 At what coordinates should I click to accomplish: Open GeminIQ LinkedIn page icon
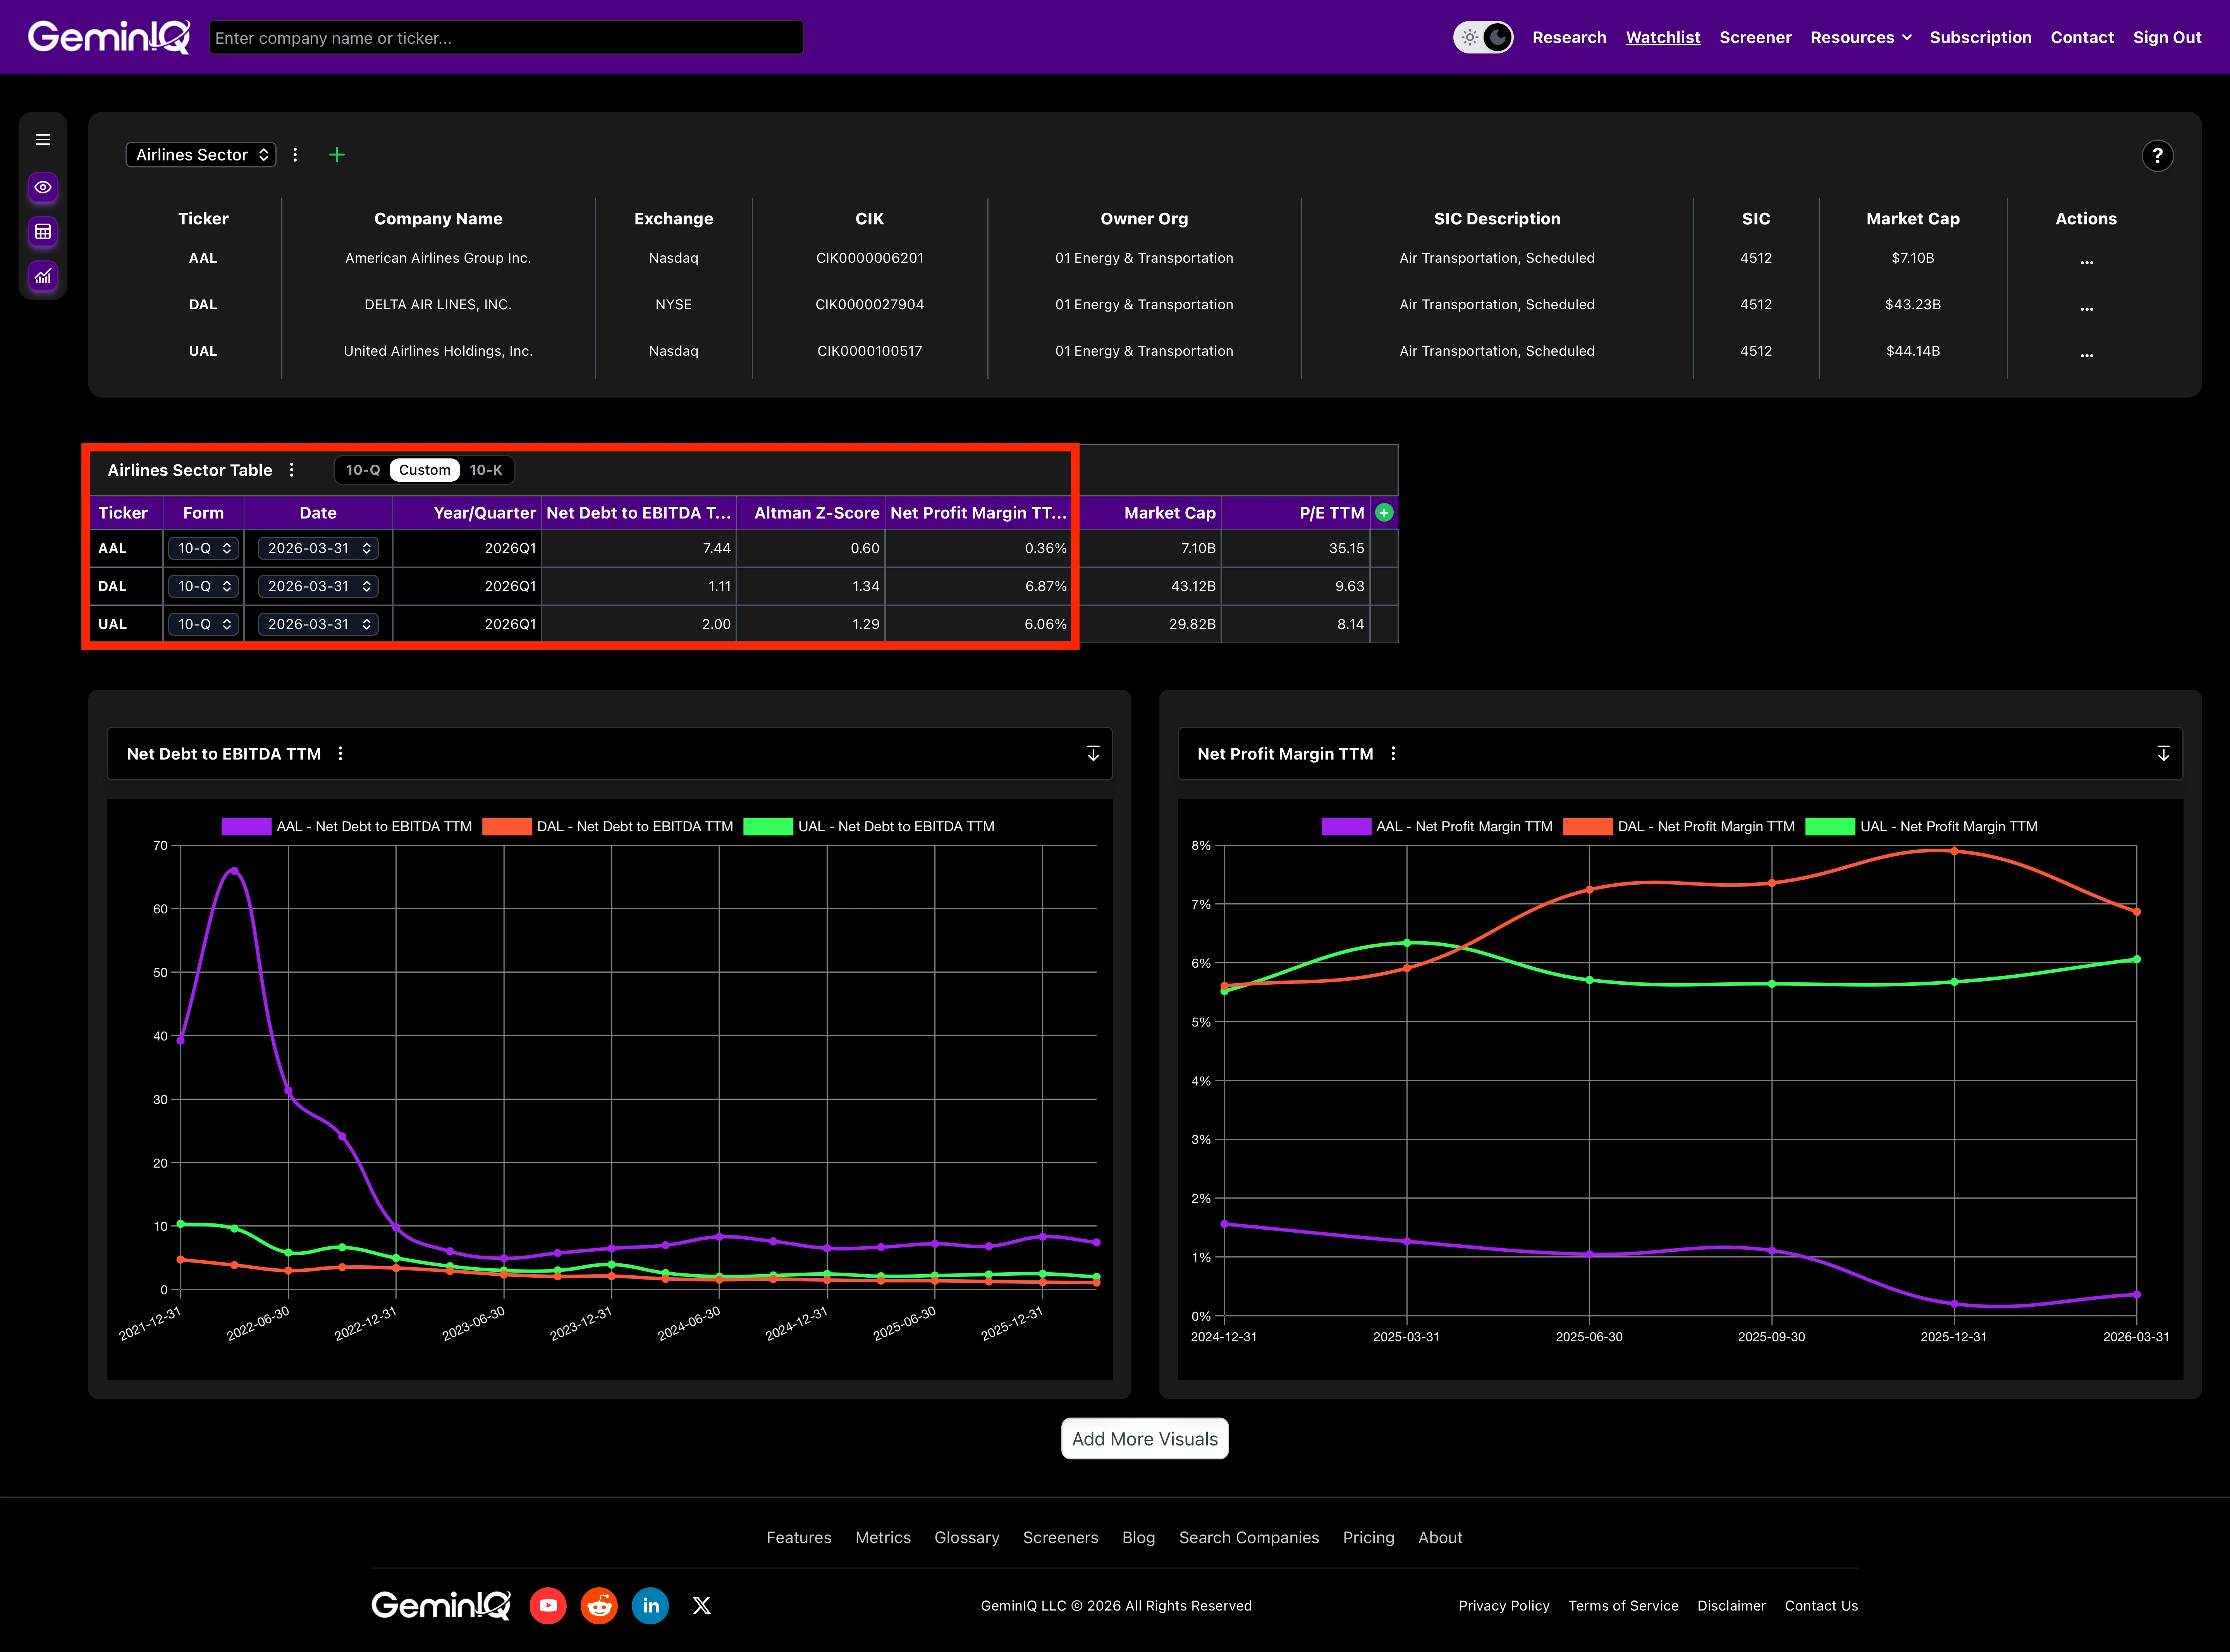tap(651, 1605)
